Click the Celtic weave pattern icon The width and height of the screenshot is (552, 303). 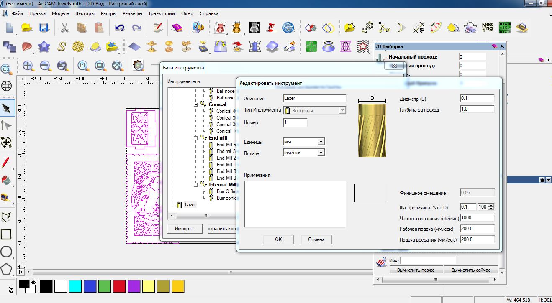click(x=78, y=46)
